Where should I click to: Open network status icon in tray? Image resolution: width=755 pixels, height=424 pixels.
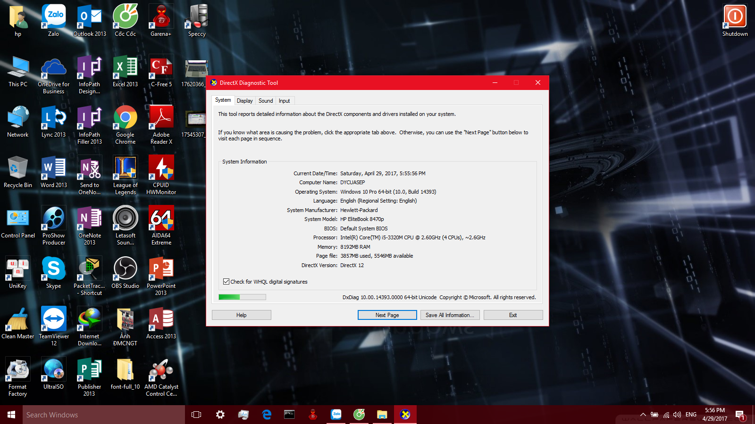[666, 415]
